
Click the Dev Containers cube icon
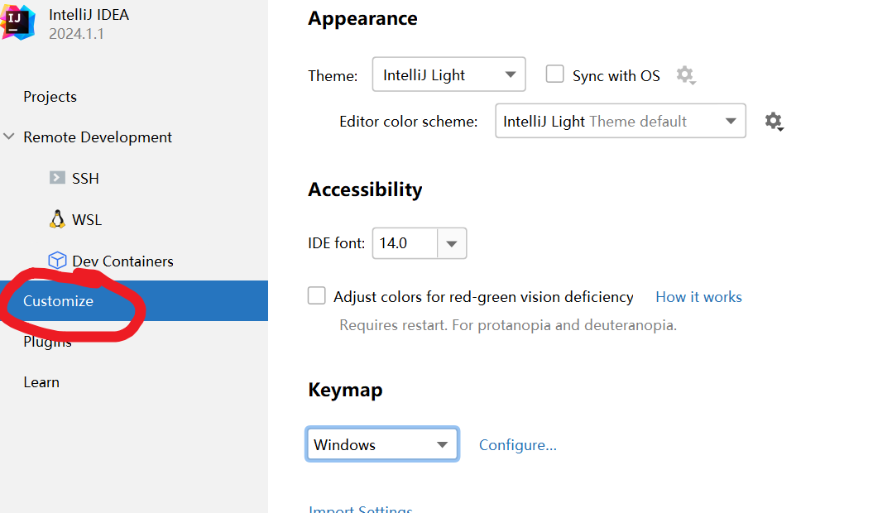pyautogui.click(x=57, y=261)
